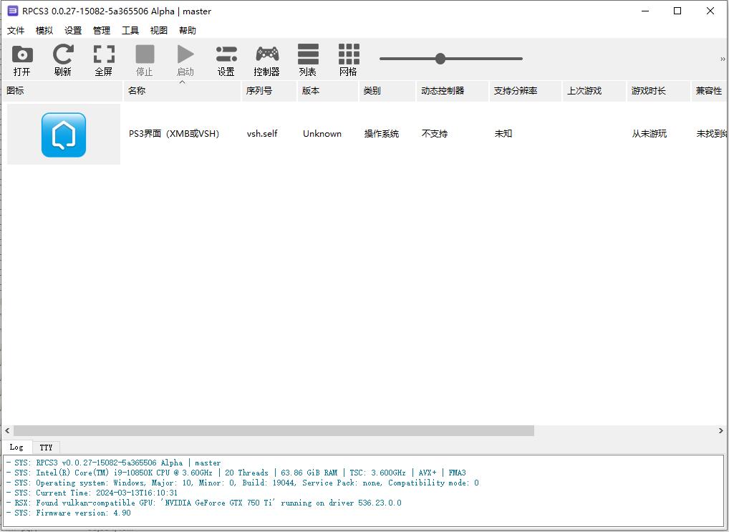Click the Unknown version cell
Image resolution: width=729 pixels, height=532 pixels.
[322, 134]
